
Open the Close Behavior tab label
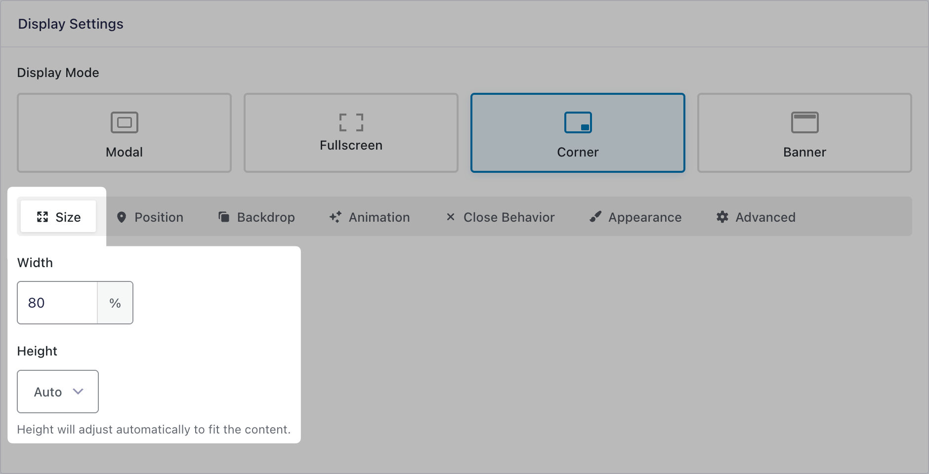508,217
